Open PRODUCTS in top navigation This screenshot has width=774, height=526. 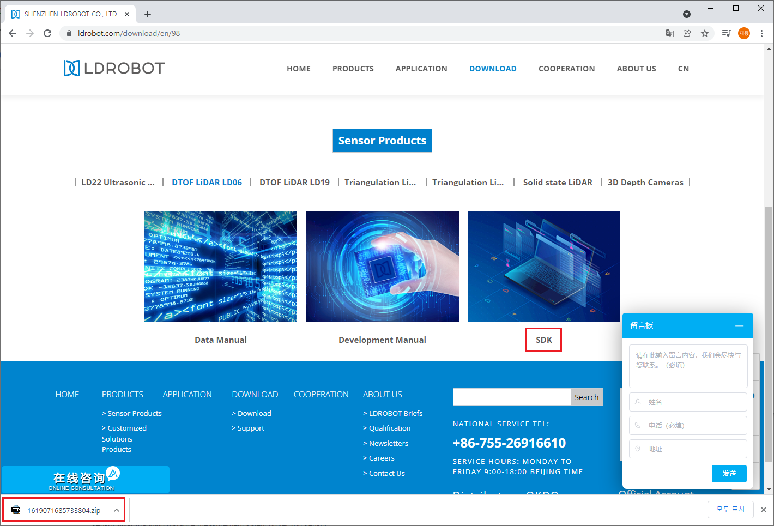[353, 69]
